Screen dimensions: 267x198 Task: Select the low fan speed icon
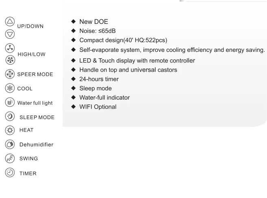(x=10, y=48)
